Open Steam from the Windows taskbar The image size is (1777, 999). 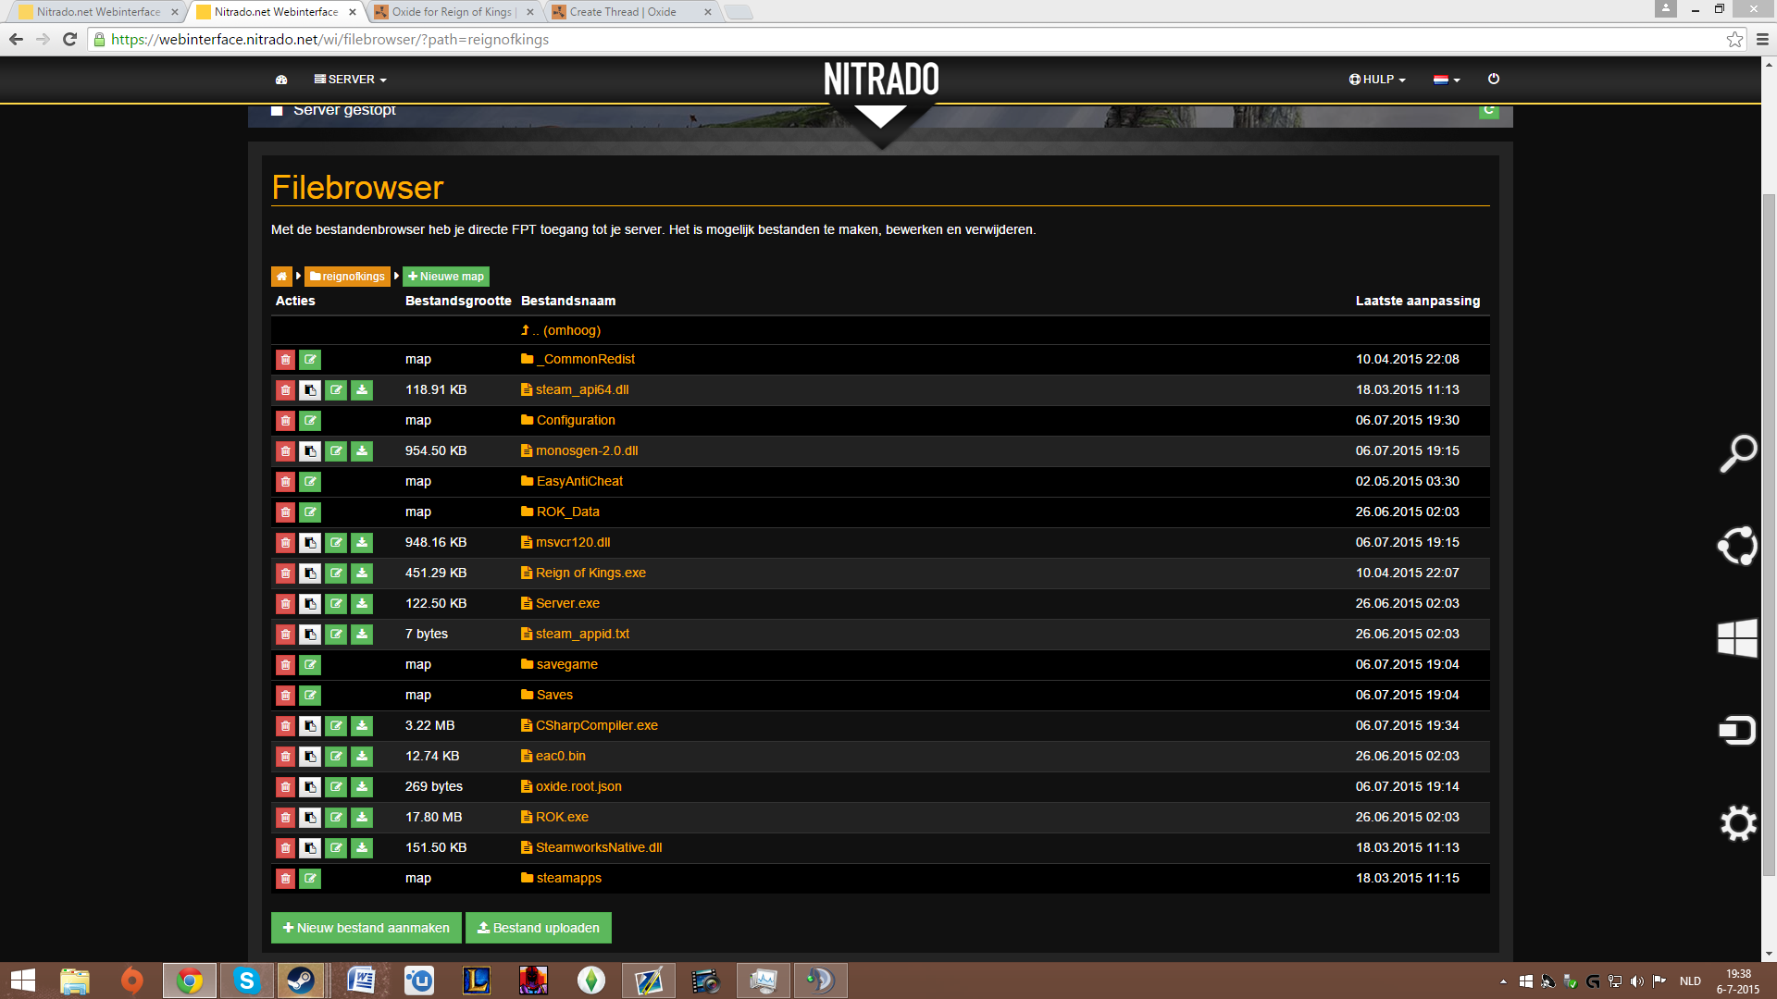coord(300,980)
